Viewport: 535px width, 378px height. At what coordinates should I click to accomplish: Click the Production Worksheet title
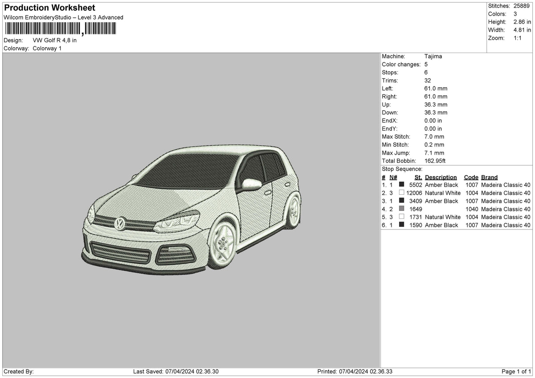(x=49, y=8)
